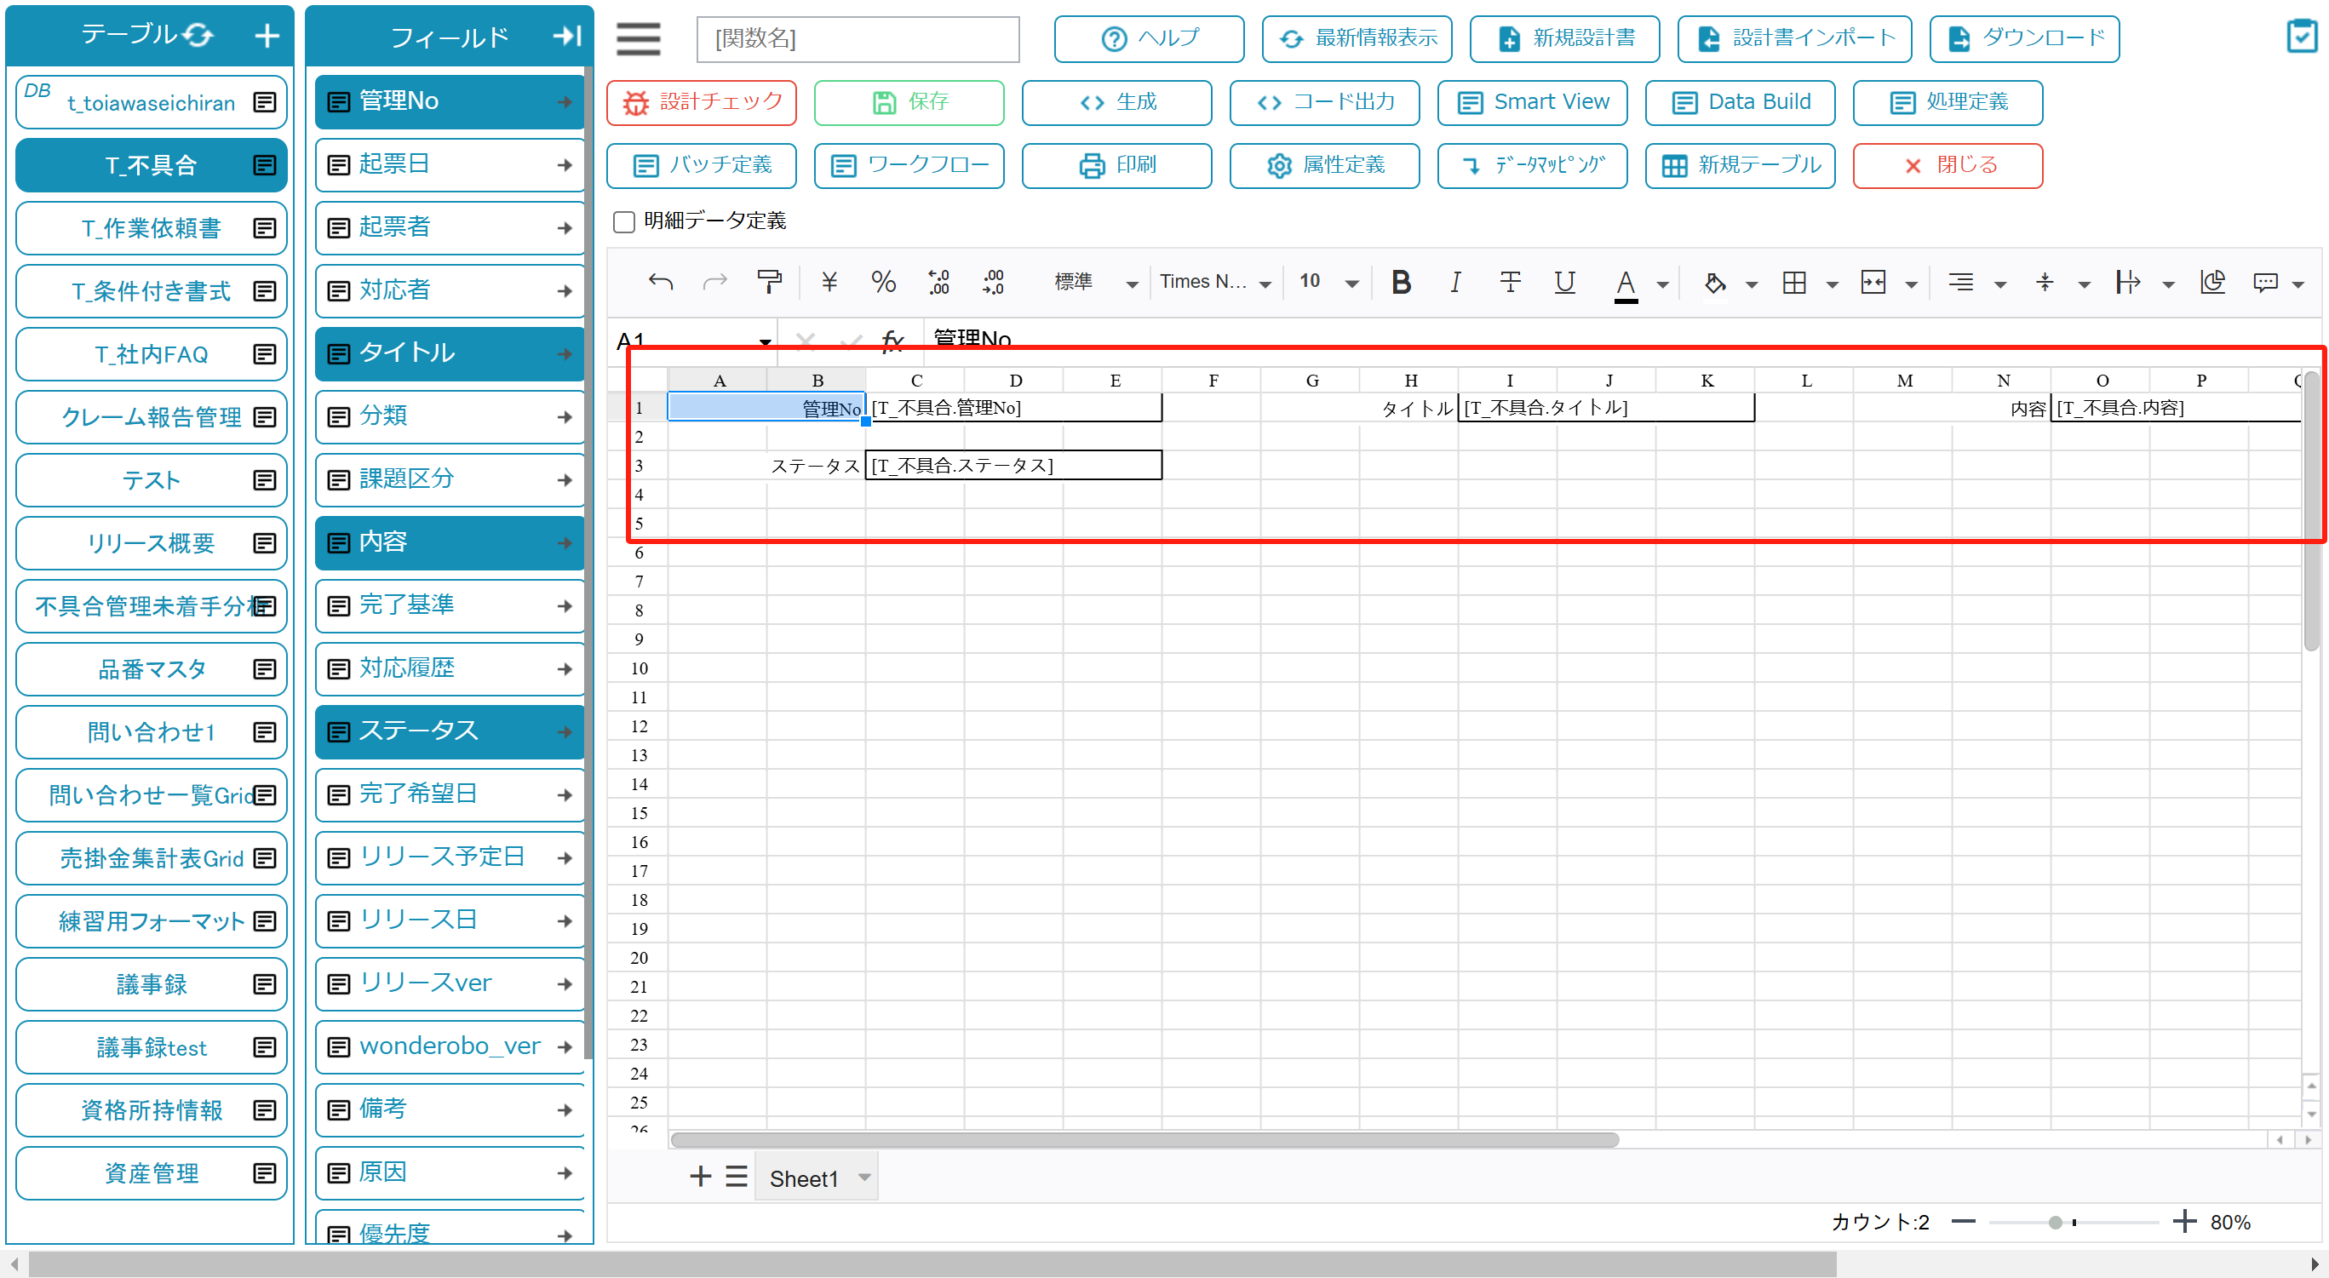
Task: Click the decrease decimal places icon
Action: coord(993,282)
